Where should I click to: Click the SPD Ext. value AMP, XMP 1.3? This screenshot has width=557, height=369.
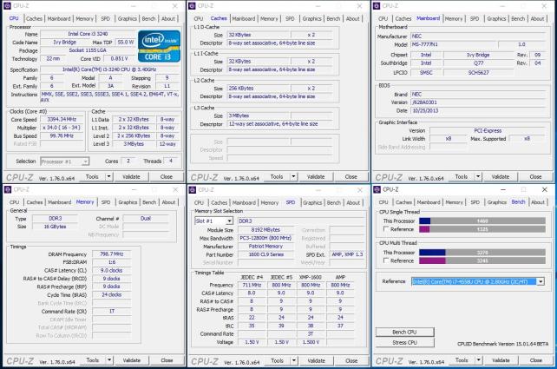point(347,254)
